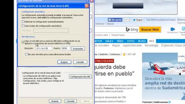Open the FOTOS tab on MSN
Screen dimensions: 185x104
point(131,41)
